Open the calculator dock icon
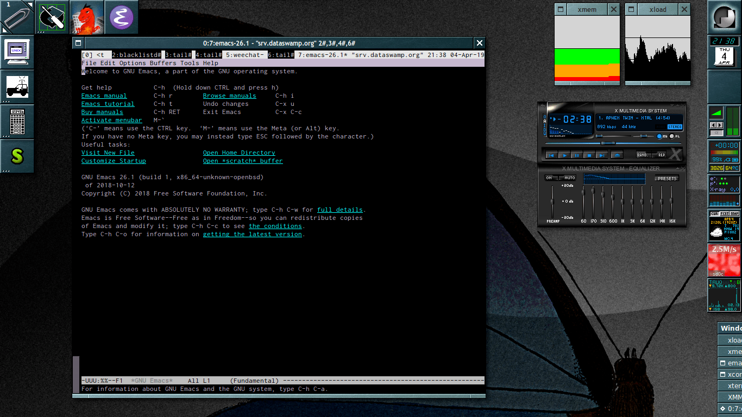 17,122
